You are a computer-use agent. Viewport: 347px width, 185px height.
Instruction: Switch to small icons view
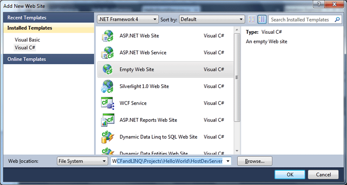click(x=252, y=19)
